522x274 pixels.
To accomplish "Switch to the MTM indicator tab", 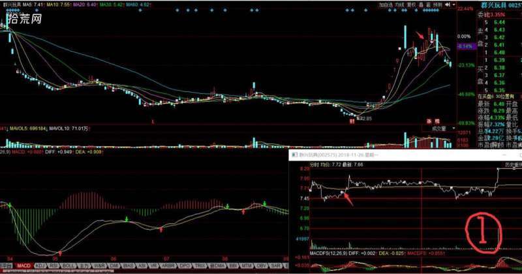I will pyautogui.click(x=247, y=266).
